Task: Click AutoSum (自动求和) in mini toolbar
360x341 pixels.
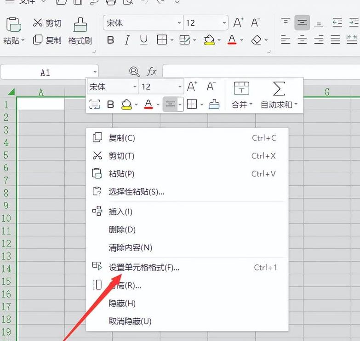Action: coord(279,95)
